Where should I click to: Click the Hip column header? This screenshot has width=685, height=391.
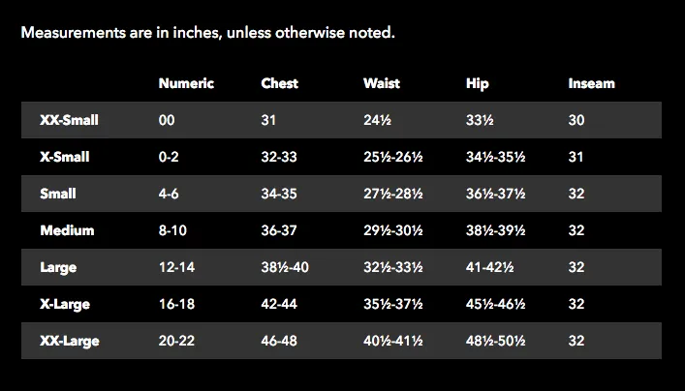pos(477,84)
